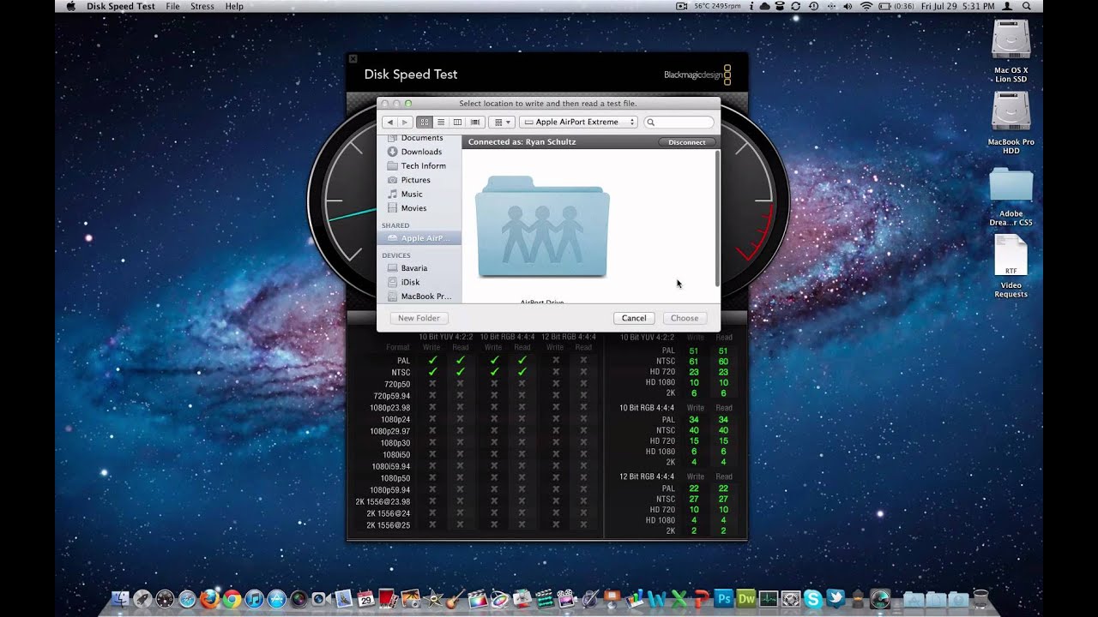Open Finder from the dock
Viewport: 1098px width, 617px height.
coord(120,598)
